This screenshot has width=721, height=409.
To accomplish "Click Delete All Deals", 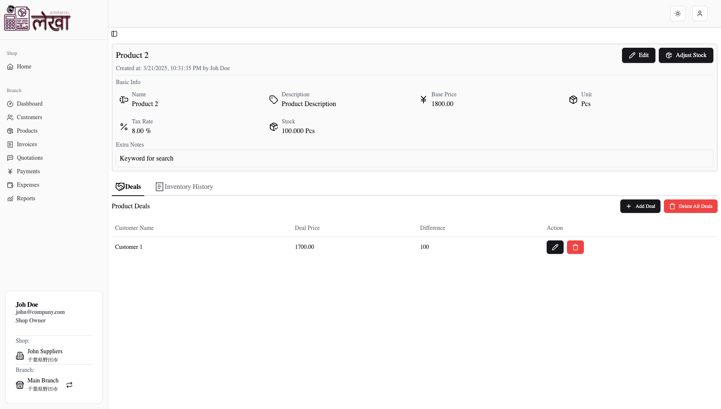I will (x=691, y=206).
